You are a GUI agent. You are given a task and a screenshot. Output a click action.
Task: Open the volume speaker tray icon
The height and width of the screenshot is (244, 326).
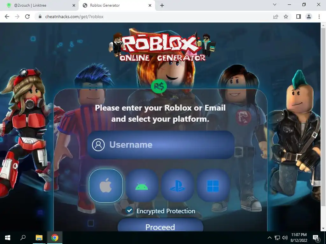(x=285, y=238)
